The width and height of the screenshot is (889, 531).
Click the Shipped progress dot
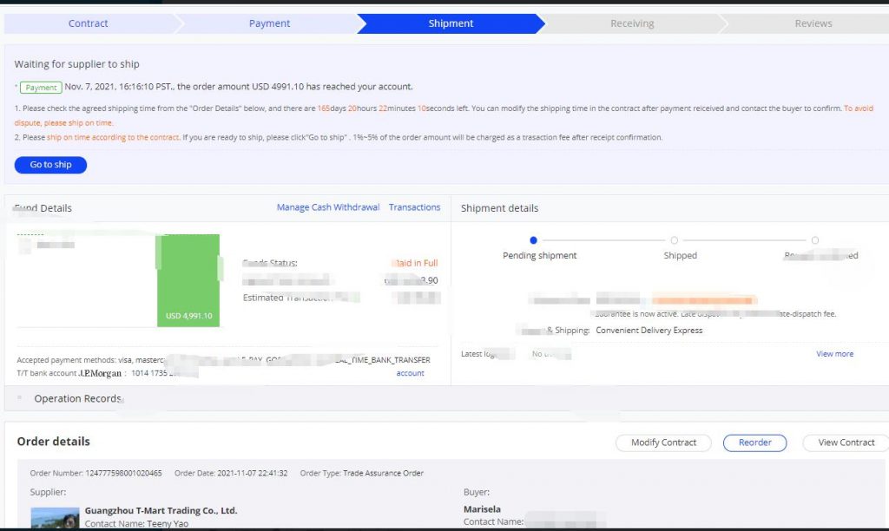(674, 240)
